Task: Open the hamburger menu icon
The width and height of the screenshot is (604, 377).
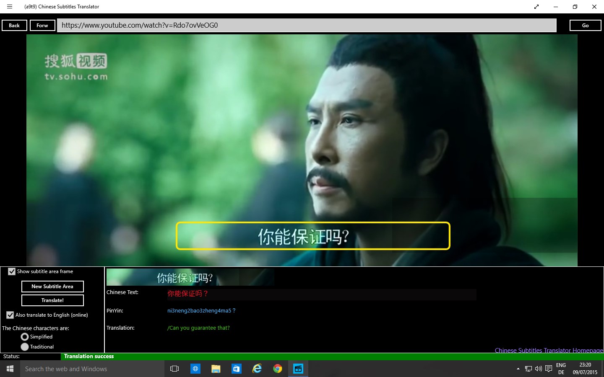Action: (x=10, y=7)
